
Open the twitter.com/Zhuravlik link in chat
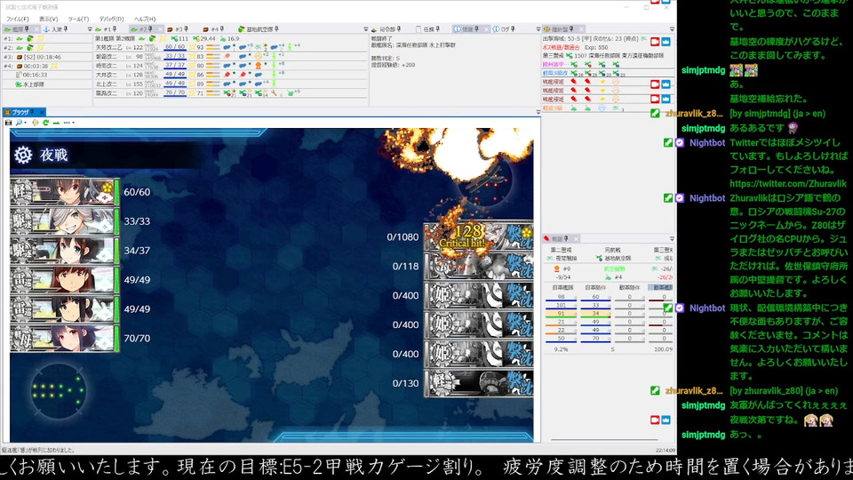pyautogui.click(x=788, y=184)
